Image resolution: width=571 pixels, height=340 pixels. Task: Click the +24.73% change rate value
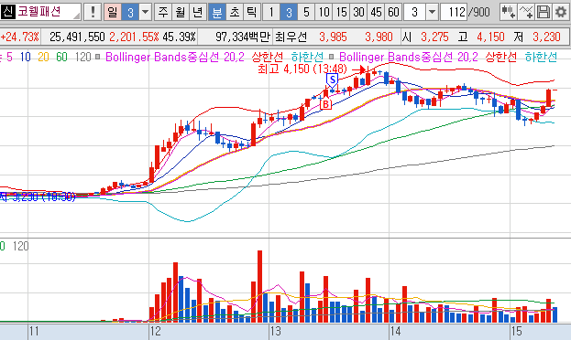[x=20, y=37]
